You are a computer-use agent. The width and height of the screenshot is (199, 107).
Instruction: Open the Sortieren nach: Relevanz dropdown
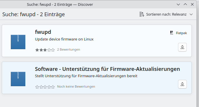click(x=166, y=14)
